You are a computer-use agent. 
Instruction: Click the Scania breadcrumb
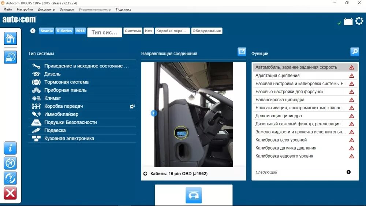(46, 31)
